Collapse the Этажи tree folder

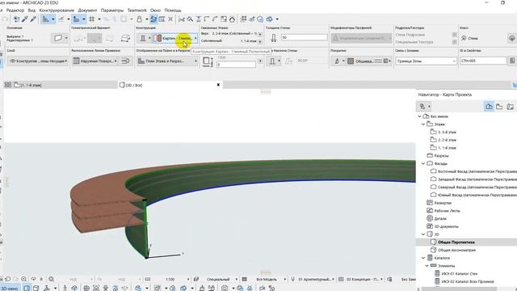(423, 124)
